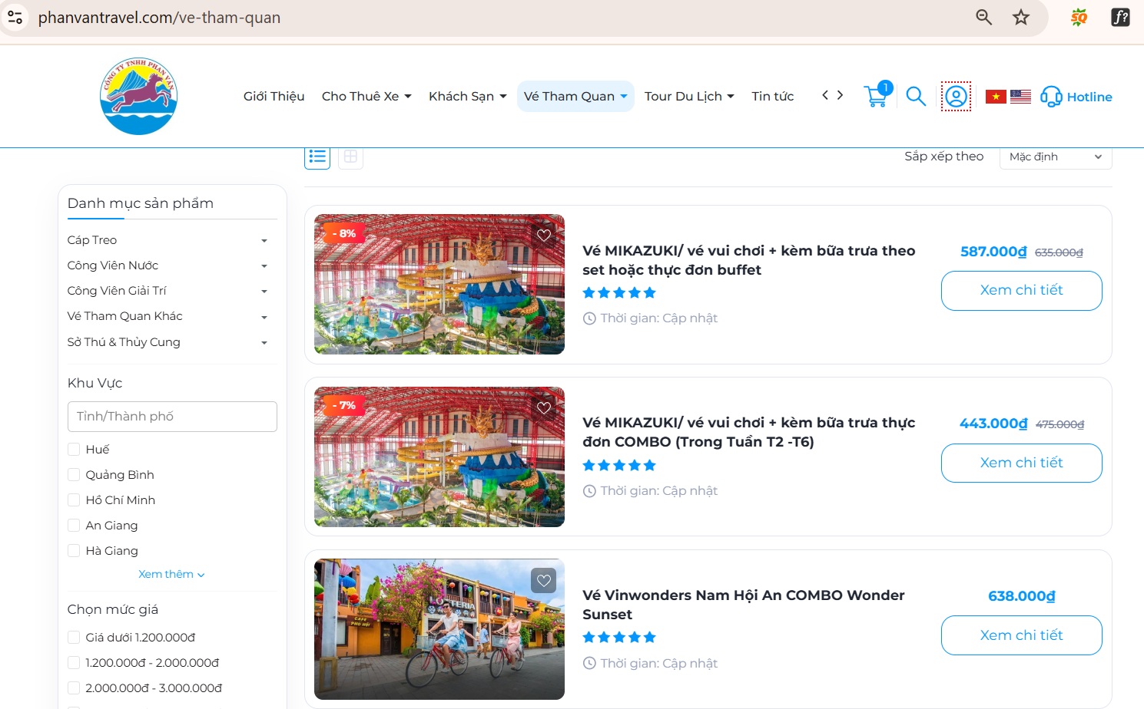Image resolution: width=1144 pixels, height=709 pixels.
Task: Open the account login icon
Action: pos(955,96)
